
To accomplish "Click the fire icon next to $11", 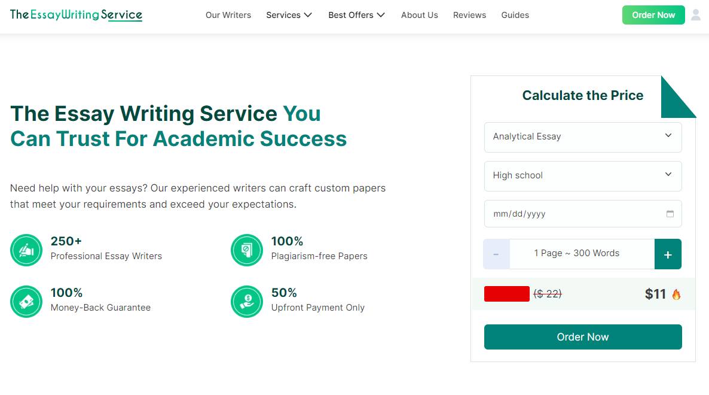I will coord(676,294).
